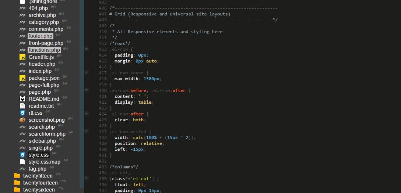Click the PHP icon beside 404.php
Image resolution: width=401 pixels, height=193 pixels.
pyautogui.click(x=22, y=8)
